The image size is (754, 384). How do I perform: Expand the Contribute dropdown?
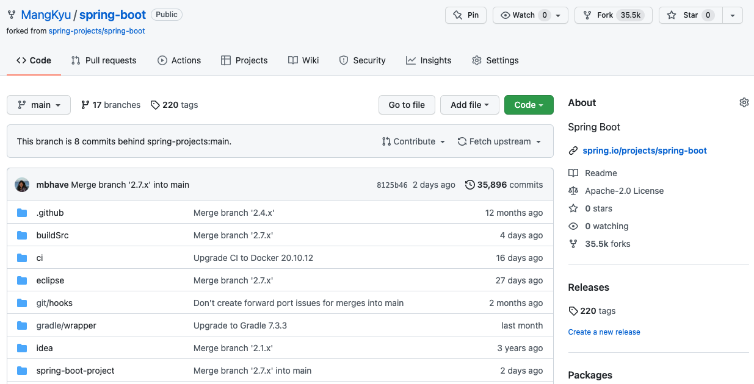[x=413, y=141]
